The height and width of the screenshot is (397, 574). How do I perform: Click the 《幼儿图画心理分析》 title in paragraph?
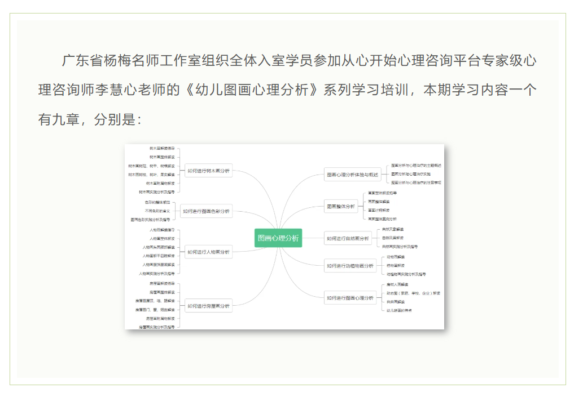coord(250,90)
